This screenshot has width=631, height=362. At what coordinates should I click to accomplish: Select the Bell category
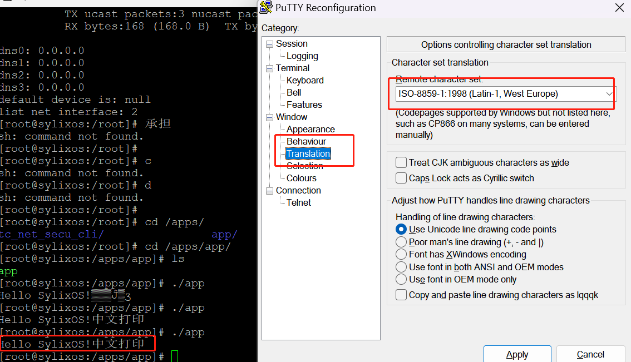coord(294,92)
